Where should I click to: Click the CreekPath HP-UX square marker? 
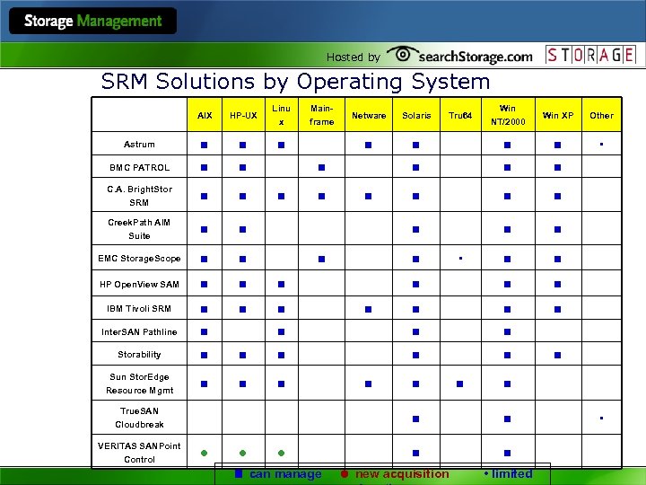click(x=242, y=229)
